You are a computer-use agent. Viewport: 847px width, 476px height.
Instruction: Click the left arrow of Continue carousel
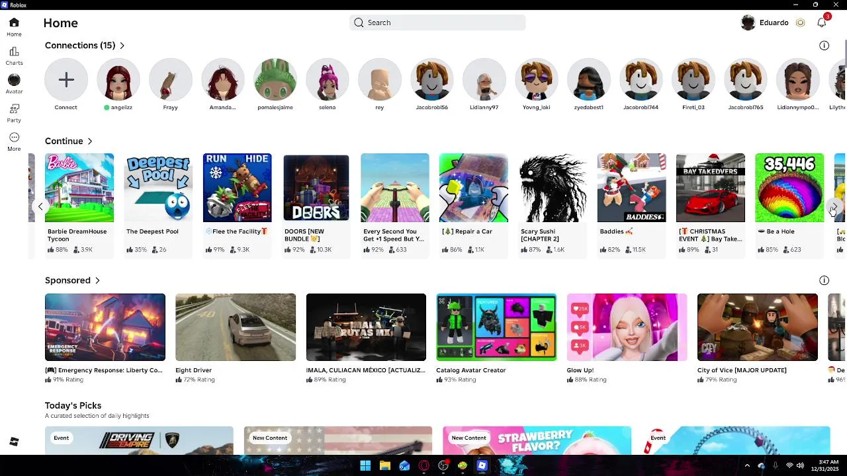40,206
